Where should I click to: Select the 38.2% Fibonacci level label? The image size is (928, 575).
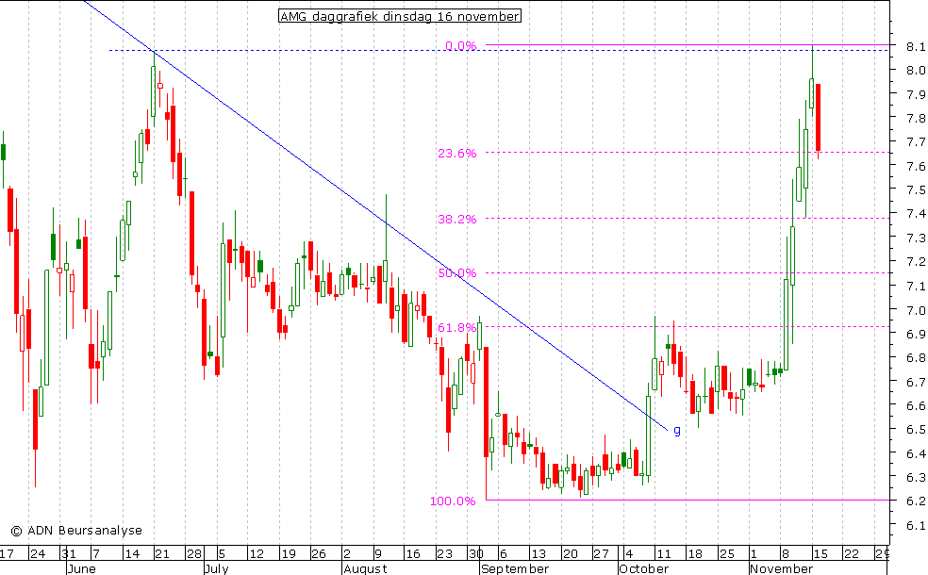(456, 219)
